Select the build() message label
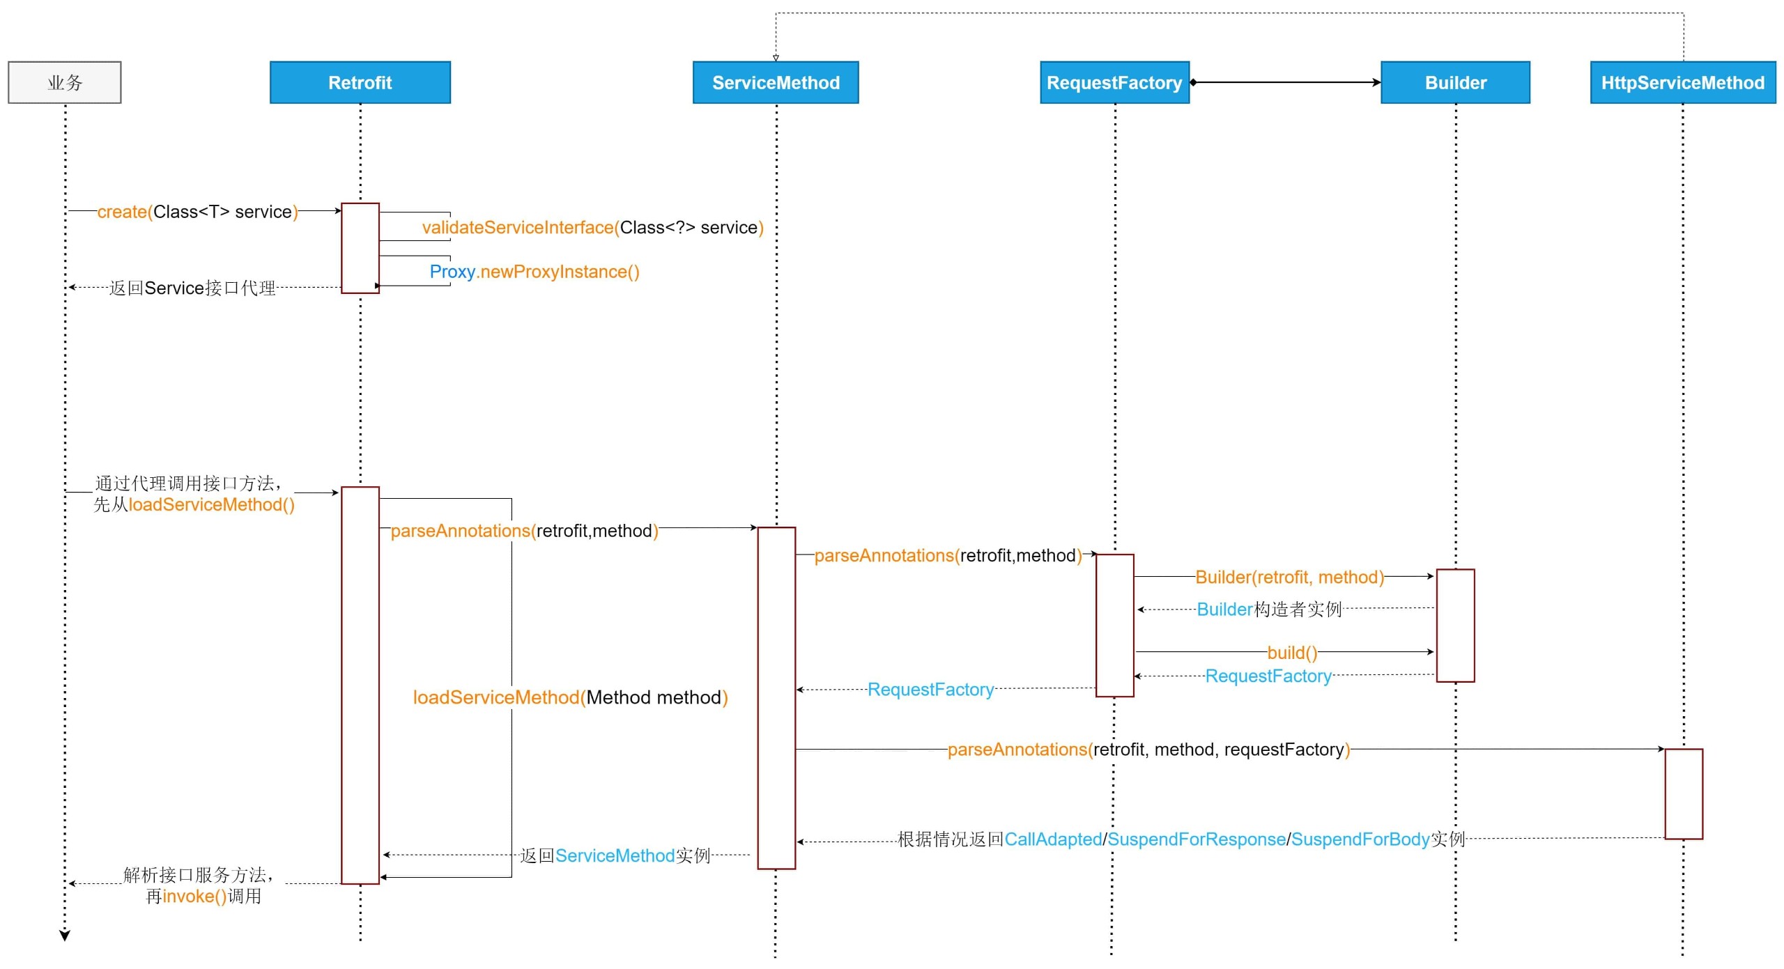This screenshot has width=1784, height=969. 1292,653
